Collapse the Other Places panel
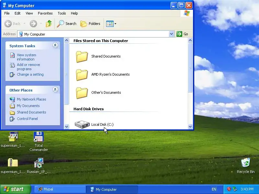This screenshot has height=194, width=259. [55, 90]
